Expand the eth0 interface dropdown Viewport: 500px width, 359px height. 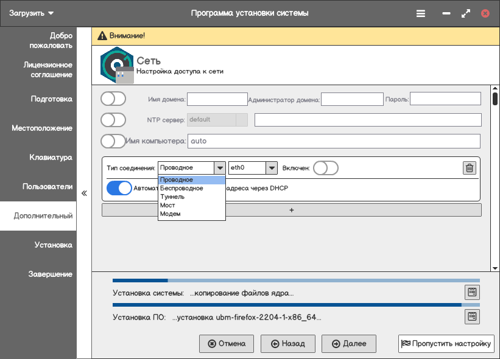point(272,168)
